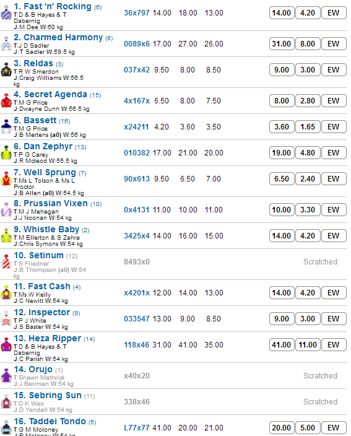
Task: Click Reldas black silks icon
Action: (6, 70)
